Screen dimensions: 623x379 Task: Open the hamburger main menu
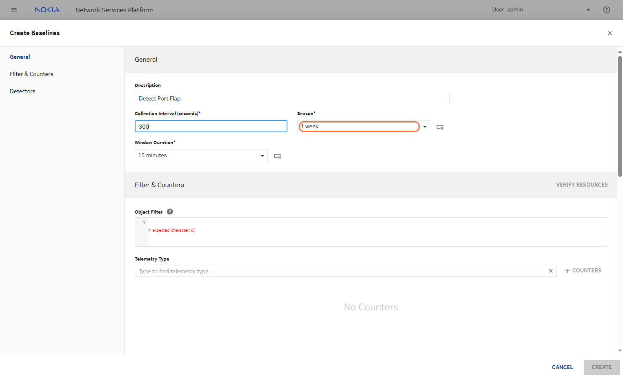point(14,10)
